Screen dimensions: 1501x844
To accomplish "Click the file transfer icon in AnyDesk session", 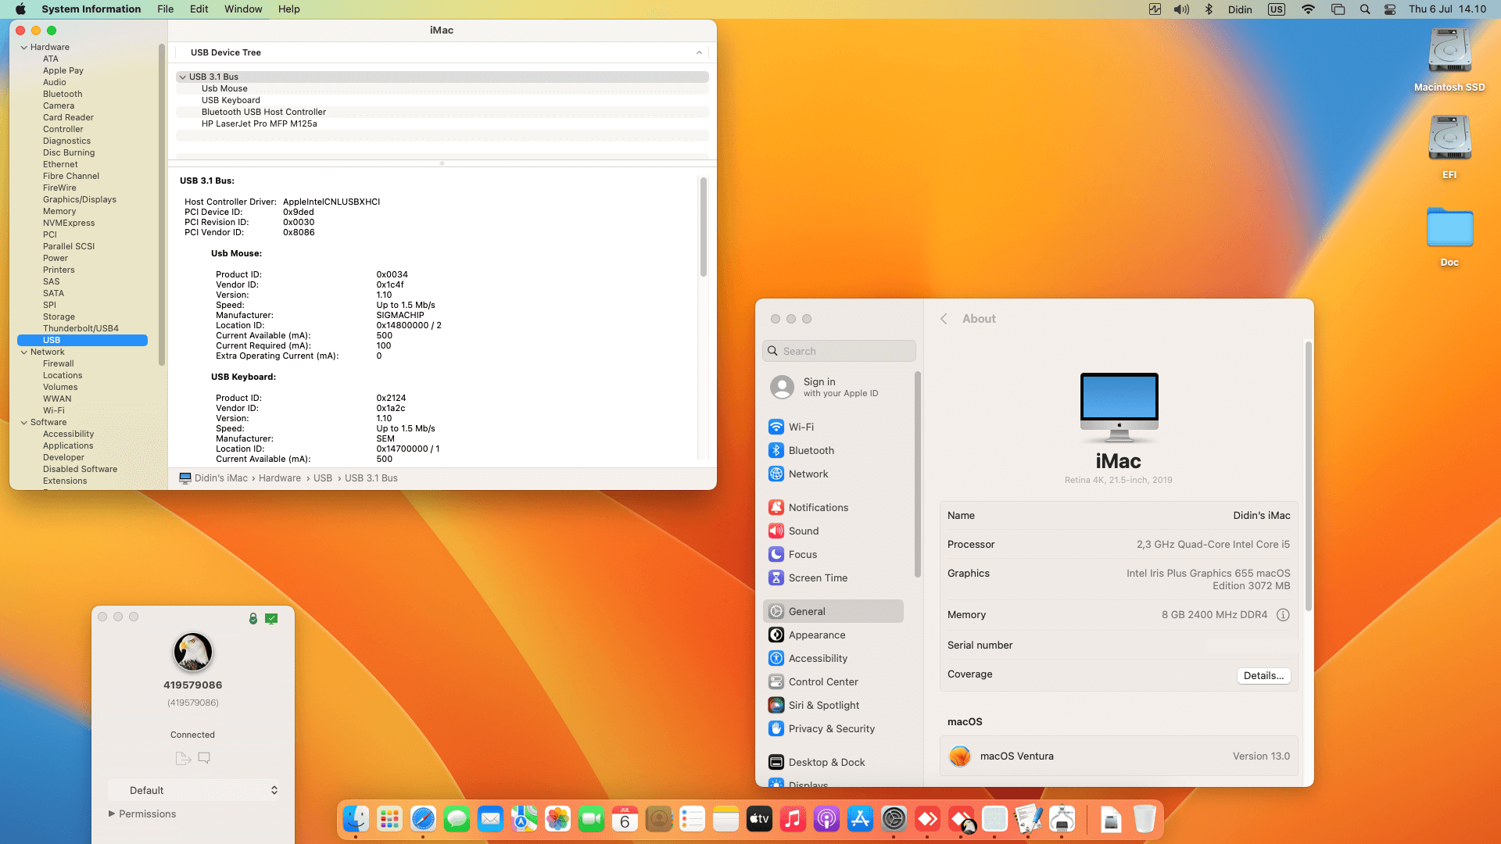I will (x=183, y=758).
